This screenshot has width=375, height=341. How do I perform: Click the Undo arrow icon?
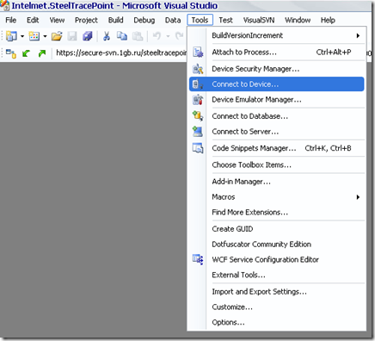(157, 36)
